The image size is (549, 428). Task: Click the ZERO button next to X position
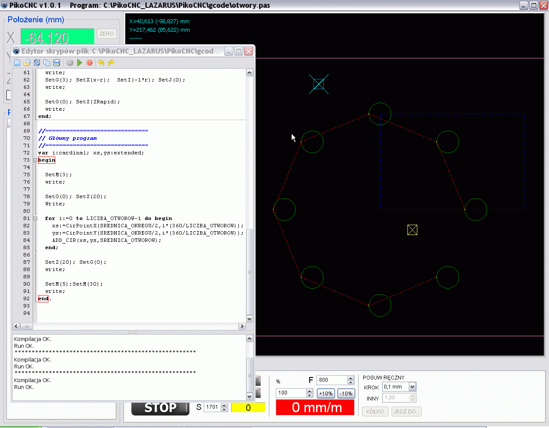106,34
